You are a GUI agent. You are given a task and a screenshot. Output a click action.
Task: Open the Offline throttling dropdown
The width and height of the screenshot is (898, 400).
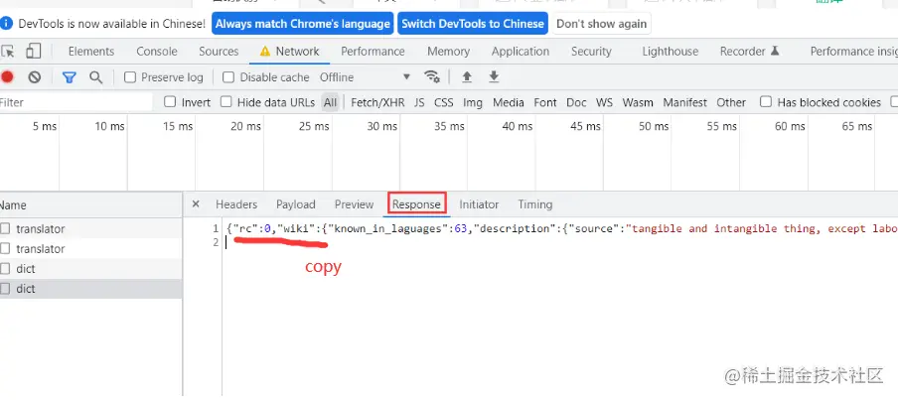[366, 77]
